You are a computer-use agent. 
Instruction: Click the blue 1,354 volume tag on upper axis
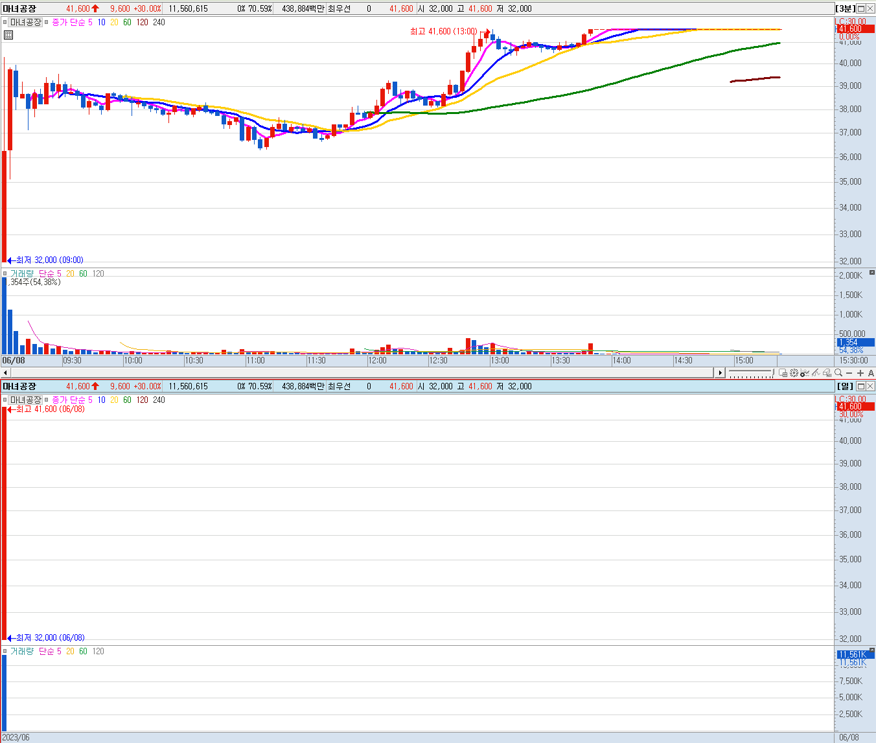tap(855, 342)
